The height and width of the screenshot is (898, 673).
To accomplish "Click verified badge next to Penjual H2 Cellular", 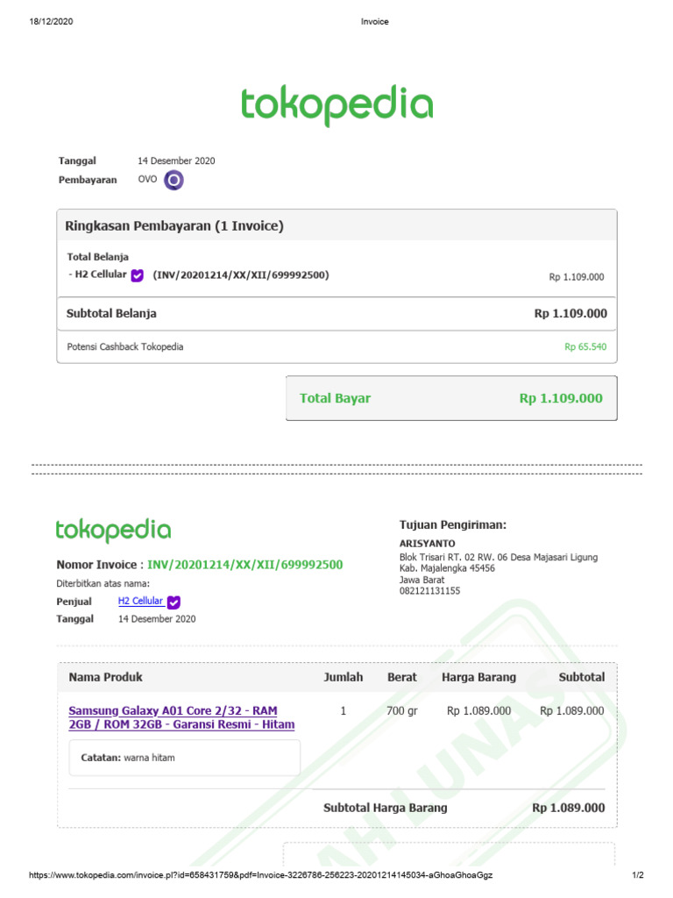I will (x=174, y=602).
